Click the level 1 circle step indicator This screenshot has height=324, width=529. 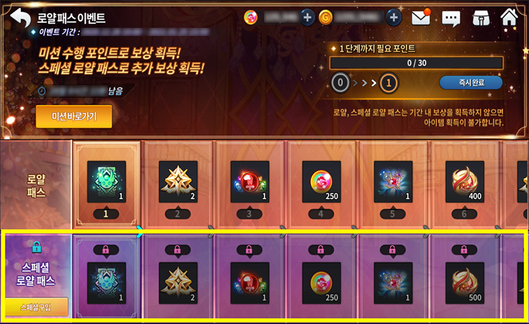pyautogui.click(x=389, y=83)
